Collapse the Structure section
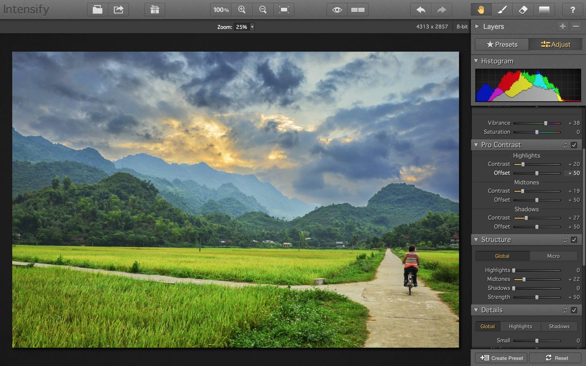 (476, 239)
